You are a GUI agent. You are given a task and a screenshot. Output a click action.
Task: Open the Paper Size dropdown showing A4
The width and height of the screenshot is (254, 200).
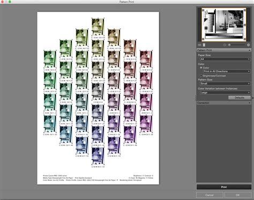pyautogui.click(x=225, y=59)
